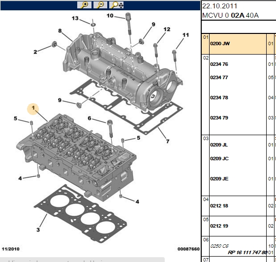This screenshot has height=262, width=276.
Task: Select callout number 6 bolt label
Action: [x=90, y=118]
